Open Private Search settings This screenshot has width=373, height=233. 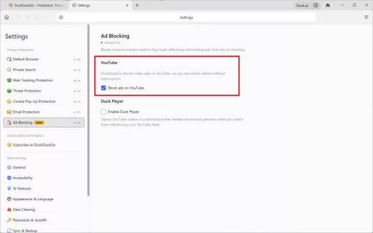click(x=44, y=70)
